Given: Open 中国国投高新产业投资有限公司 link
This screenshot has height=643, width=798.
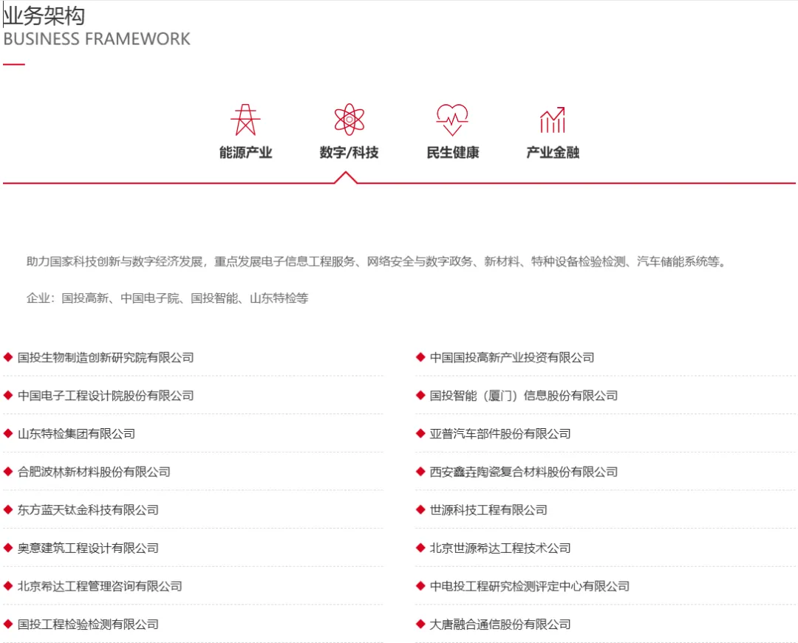Looking at the screenshot, I should coord(512,357).
